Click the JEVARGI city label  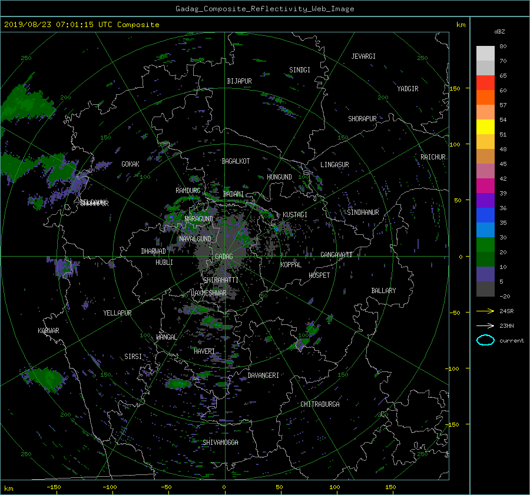[x=363, y=57]
